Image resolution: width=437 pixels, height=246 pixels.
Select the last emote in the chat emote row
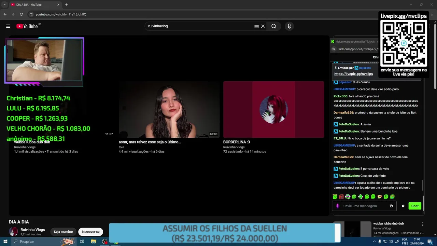point(392,196)
